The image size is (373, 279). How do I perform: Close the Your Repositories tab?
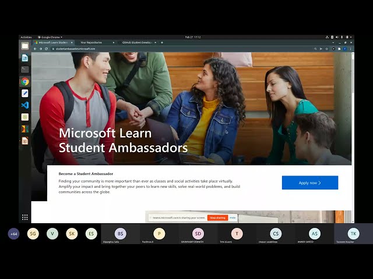pos(114,42)
